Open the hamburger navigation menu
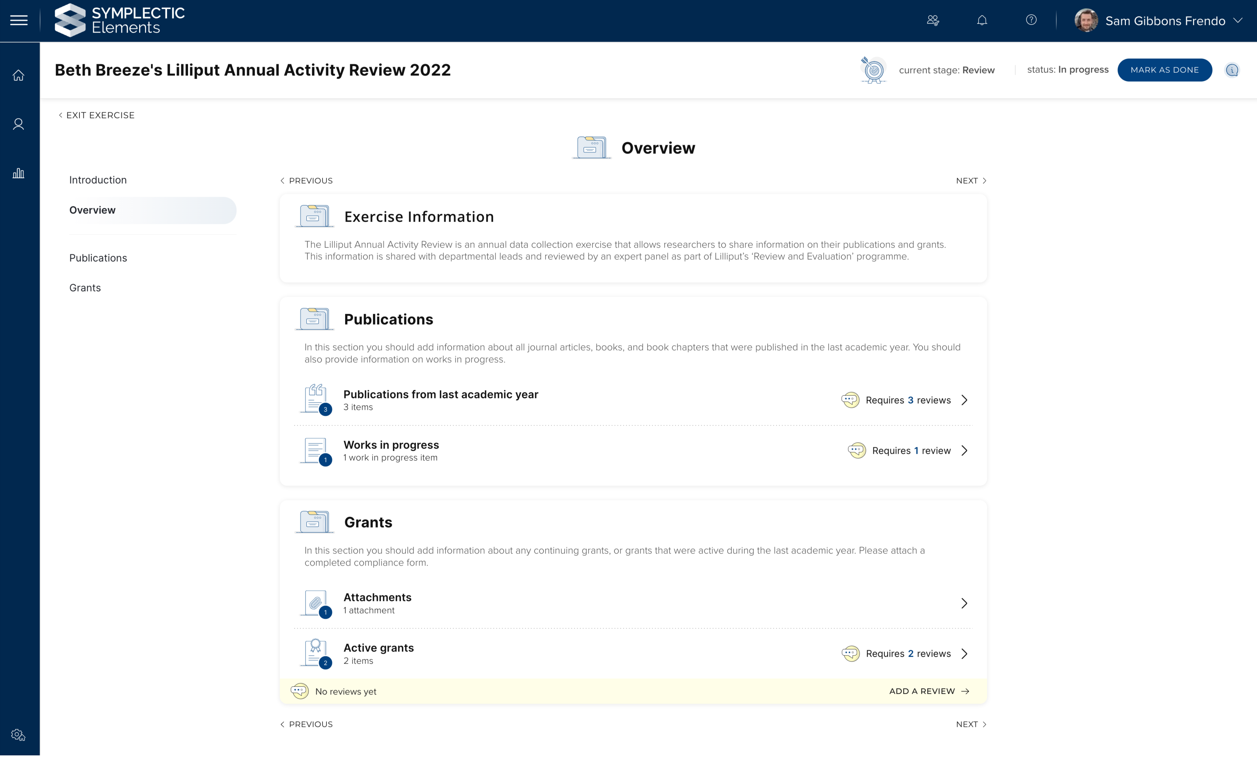 [x=19, y=20]
